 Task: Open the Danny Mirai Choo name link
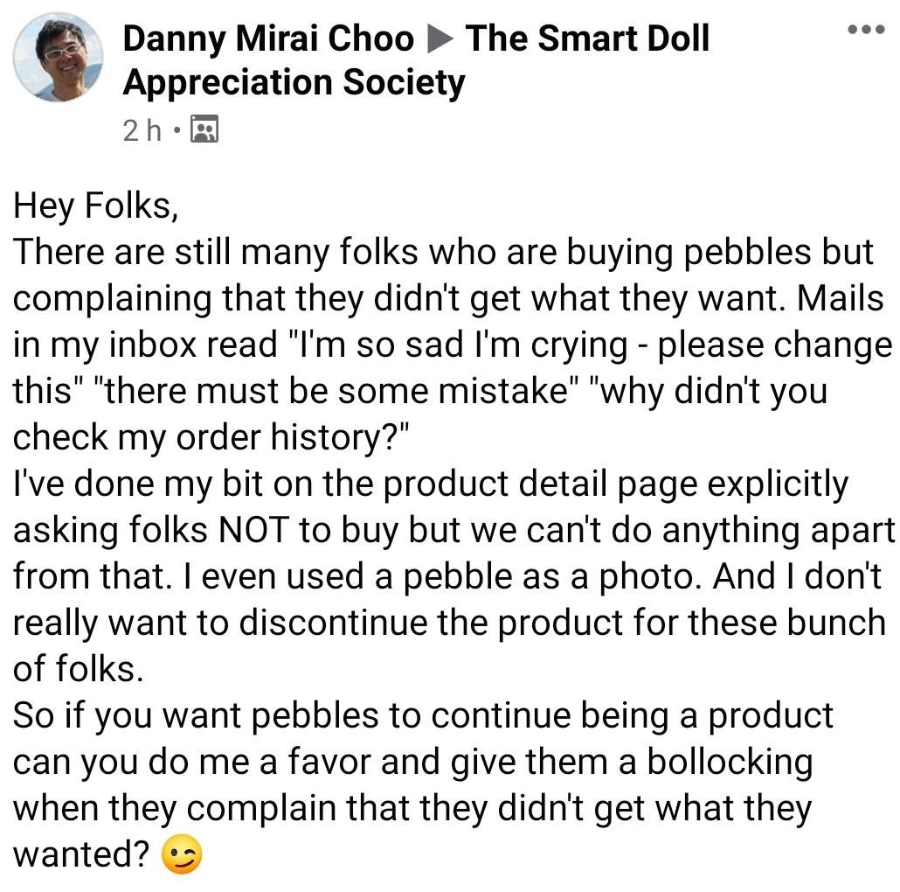click(268, 38)
